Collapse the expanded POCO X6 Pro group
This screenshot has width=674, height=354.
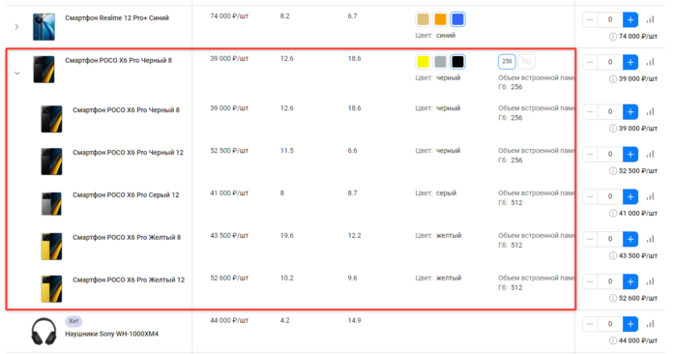(x=16, y=74)
